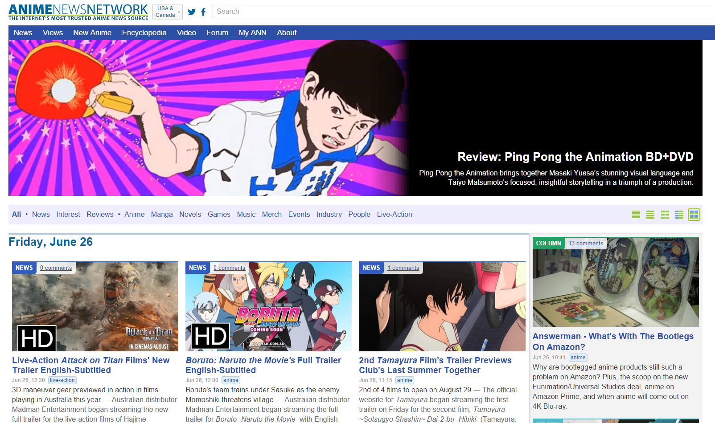This screenshot has height=423, width=715.
Task: Open the 2nd Tamayura Film's Trailer headline
Action: coord(435,365)
